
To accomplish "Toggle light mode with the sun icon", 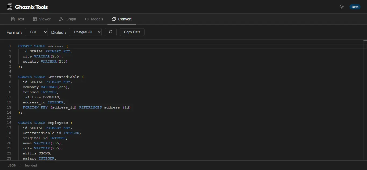I will coord(341,7).
